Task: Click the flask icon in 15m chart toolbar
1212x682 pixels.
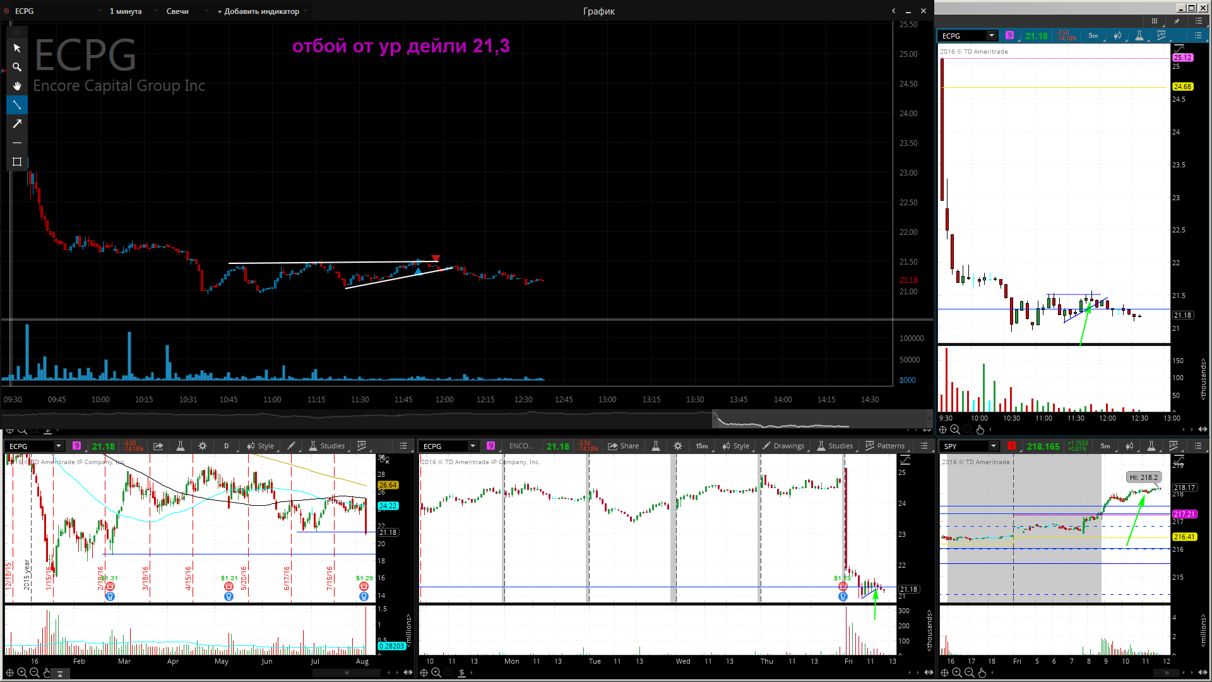Action: (x=656, y=446)
